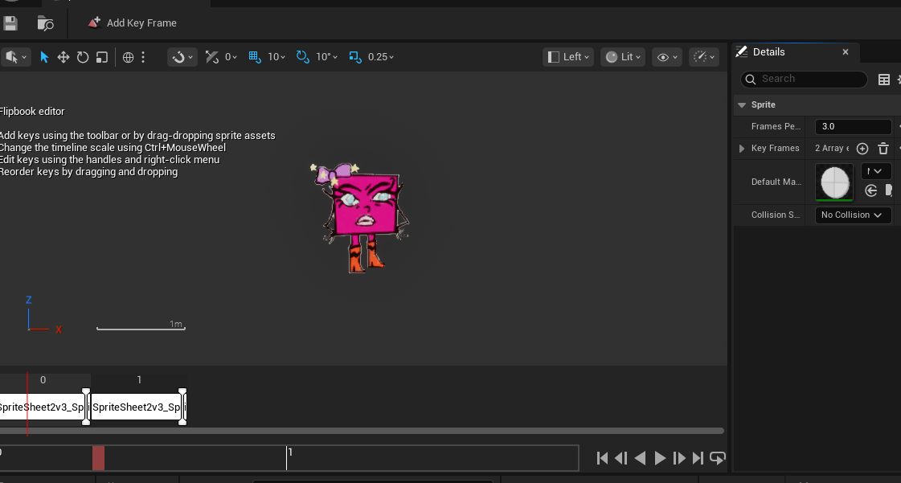
Task: Open the Left viewport orientation dropdown
Action: pyautogui.click(x=567, y=57)
